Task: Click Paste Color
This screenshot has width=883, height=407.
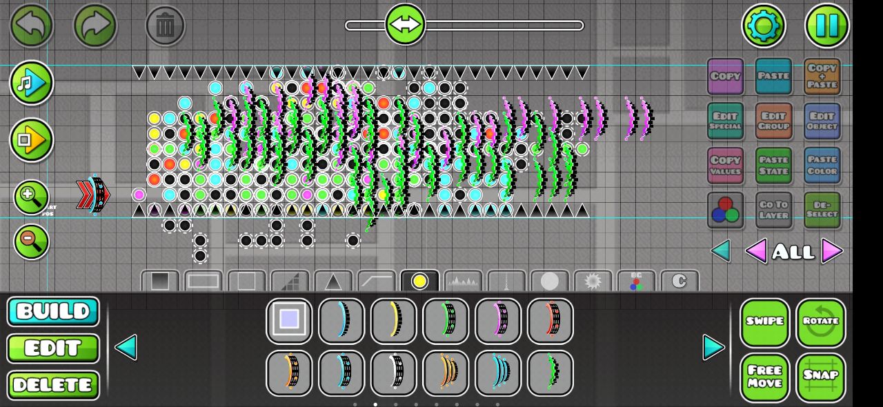Action: [x=822, y=166]
